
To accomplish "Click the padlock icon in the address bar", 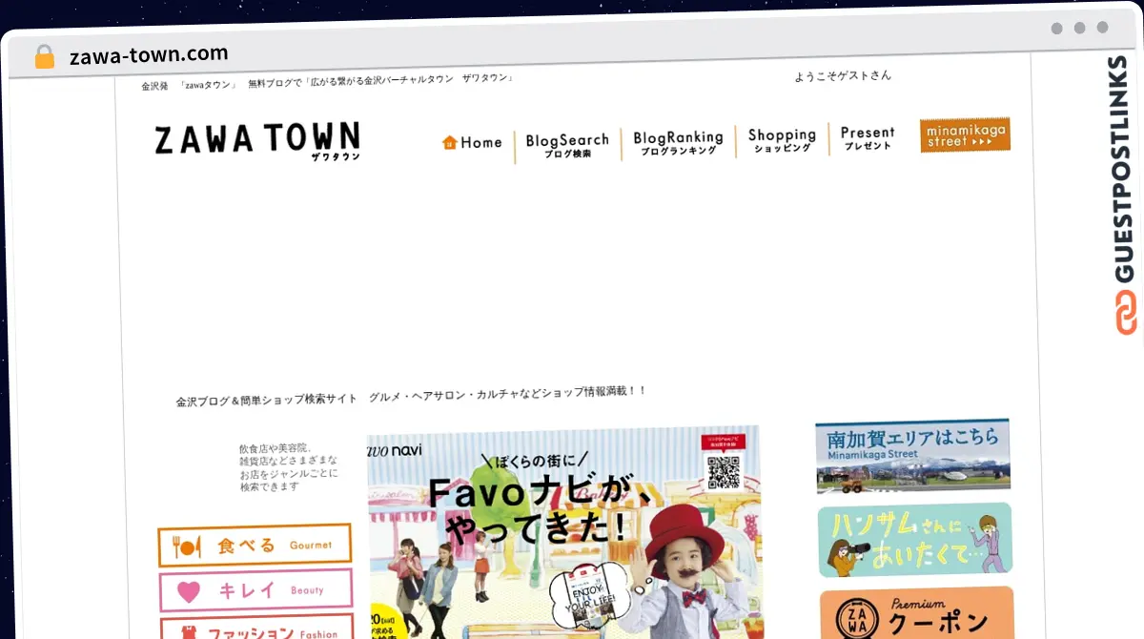I will [x=45, y=56].
